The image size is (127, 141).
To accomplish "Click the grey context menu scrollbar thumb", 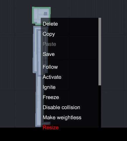I will click(100, 52).
